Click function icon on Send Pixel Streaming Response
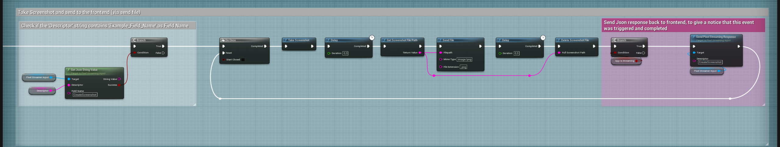This screenshot has height=147, width=780. 693,37
